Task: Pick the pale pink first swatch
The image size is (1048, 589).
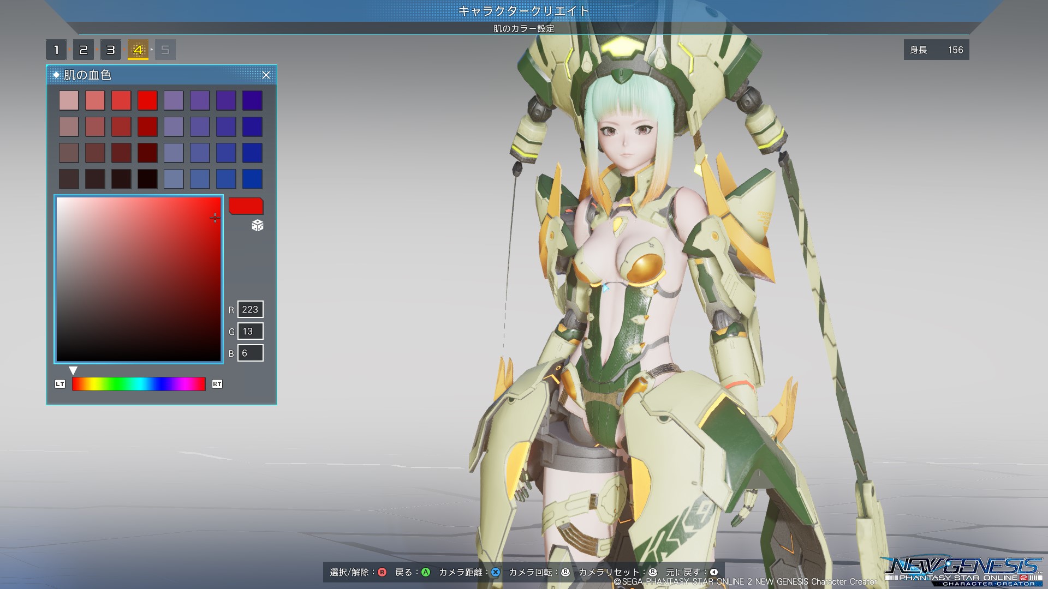Action: tap(69, 100)
